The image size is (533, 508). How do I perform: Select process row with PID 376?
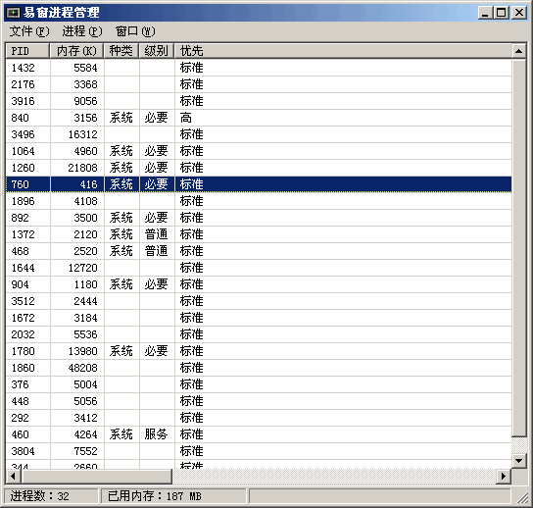[259, 384]
